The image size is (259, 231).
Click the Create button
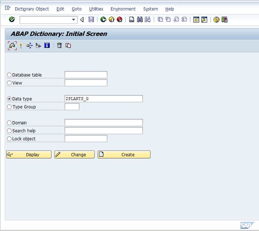click(124, 154)
